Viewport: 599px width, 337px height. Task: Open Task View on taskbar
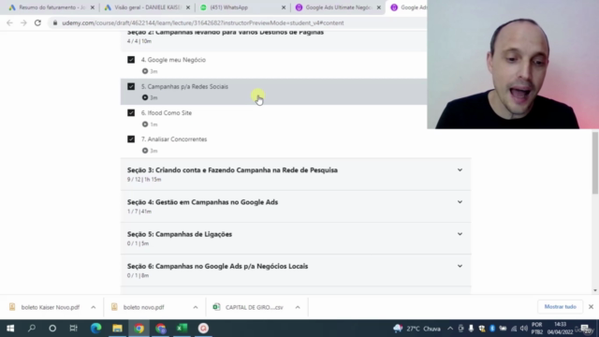tap(73, 329)
